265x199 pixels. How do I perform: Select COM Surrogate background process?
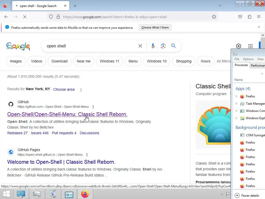252,135
